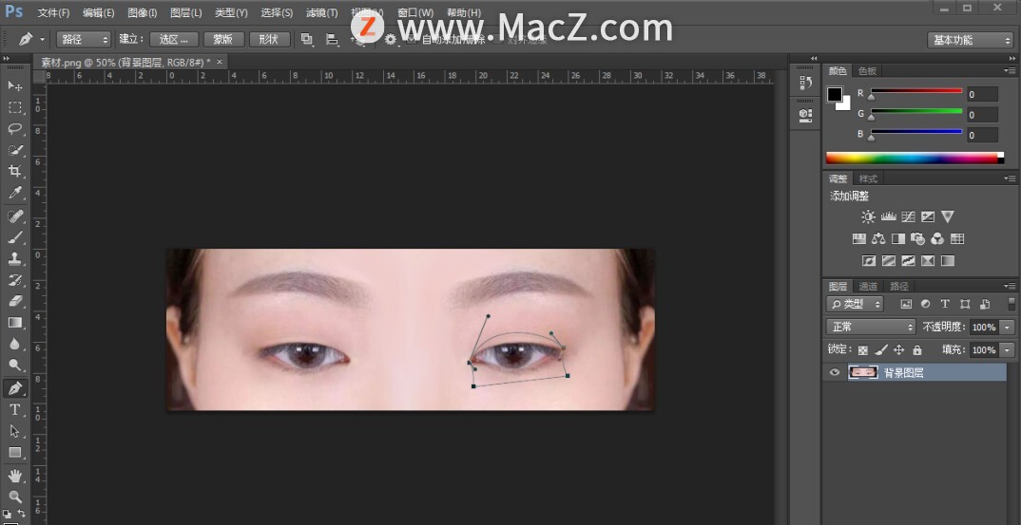Open the 编辑(E) menu

(99, 13)
